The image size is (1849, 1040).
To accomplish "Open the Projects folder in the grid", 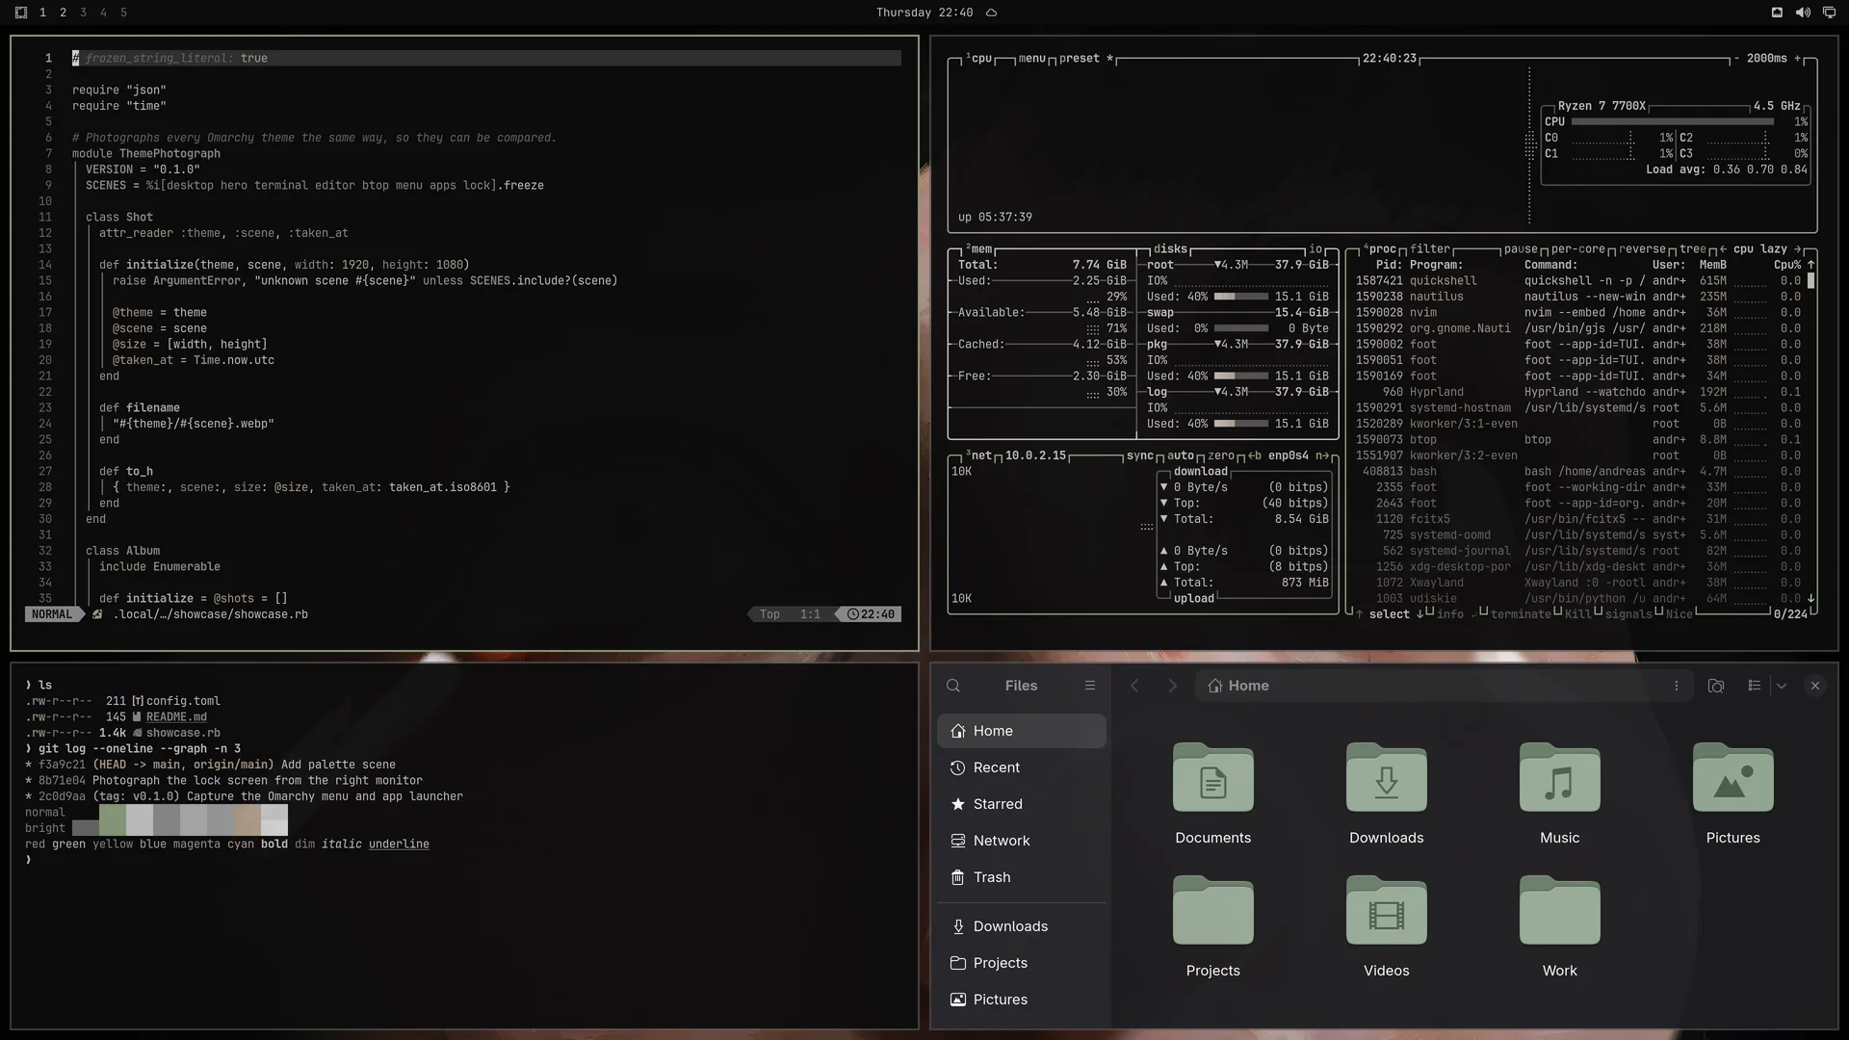I will pyautogui.click(x=1213, y=927).
